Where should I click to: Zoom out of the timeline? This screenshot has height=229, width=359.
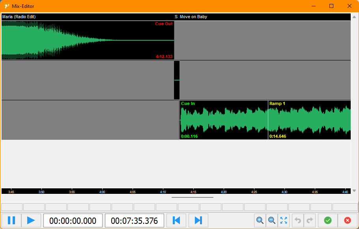[x=272, y=221]
